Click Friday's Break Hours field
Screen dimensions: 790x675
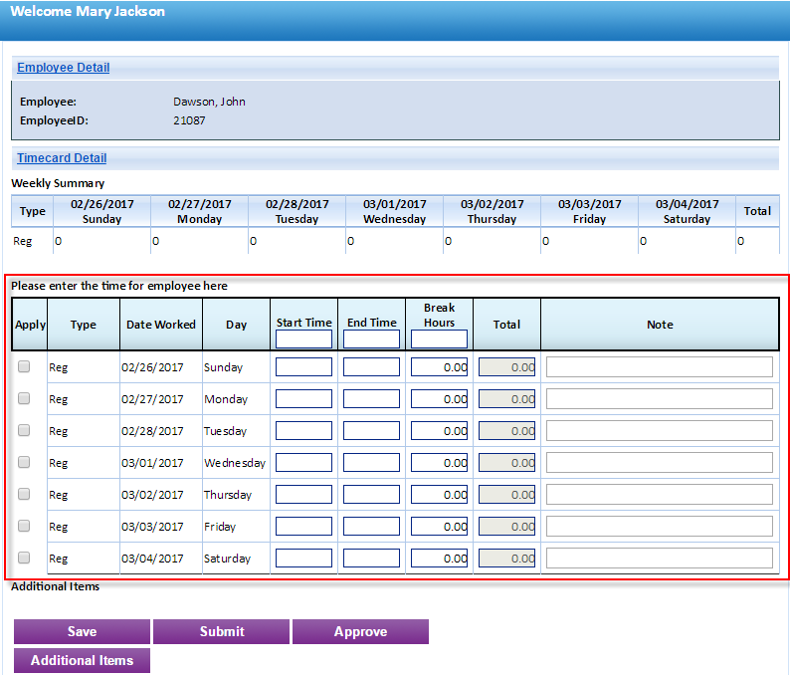point(440,527)
